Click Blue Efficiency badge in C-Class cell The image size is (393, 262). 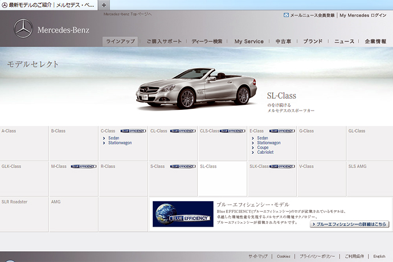click(133, 131)
